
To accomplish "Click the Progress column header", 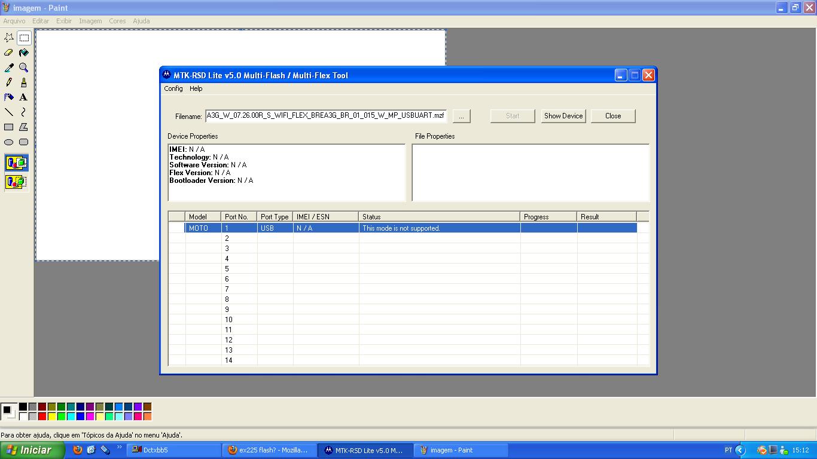I will [x=548, y=216].
